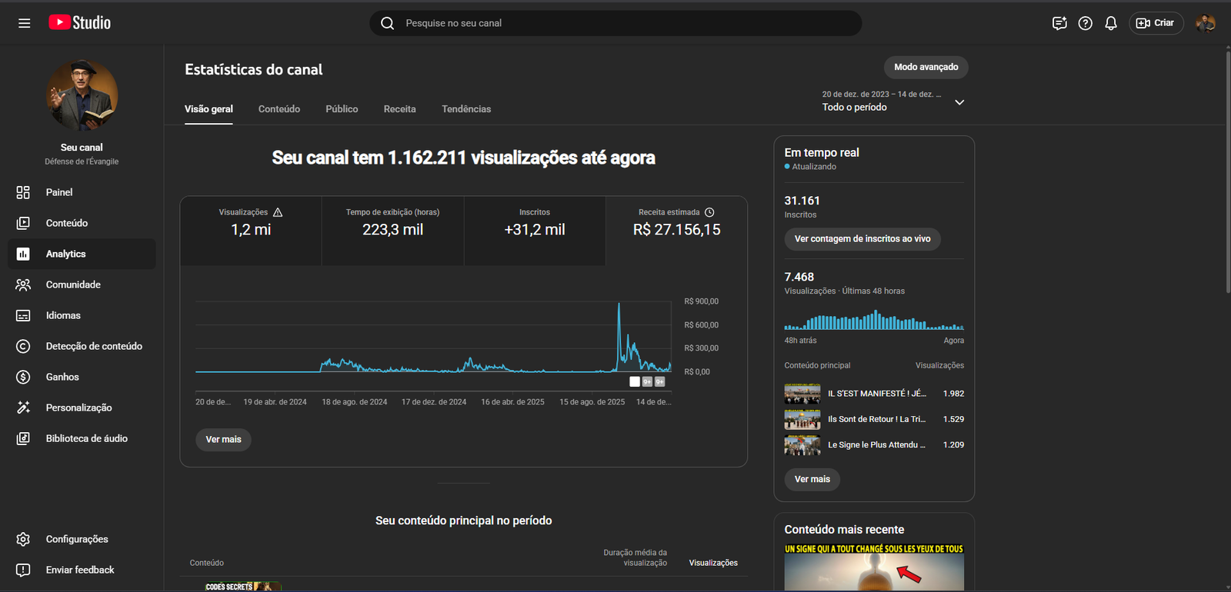This screenshot has height=592, width=1231.
Task: Open Configurações settings
Action: tap(77, 539)
